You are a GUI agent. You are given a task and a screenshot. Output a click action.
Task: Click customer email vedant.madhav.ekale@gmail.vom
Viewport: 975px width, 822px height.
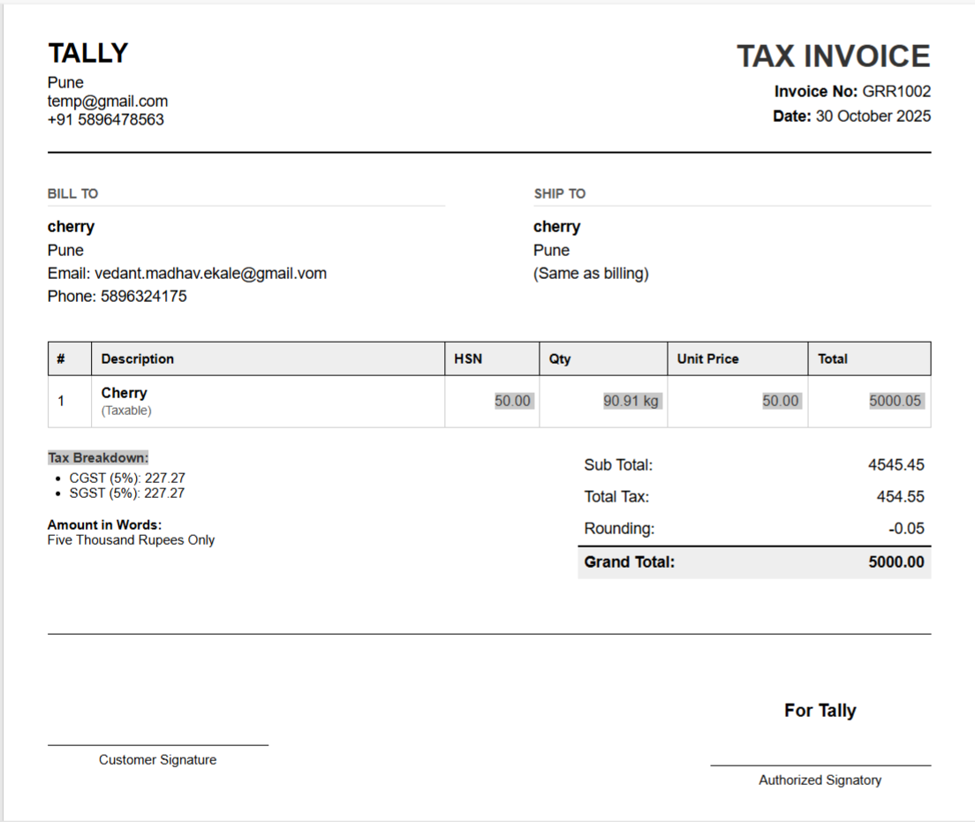click(210, 274)
